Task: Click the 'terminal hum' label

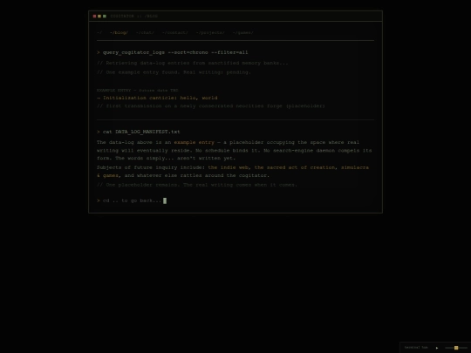Action: click(416, 348)
